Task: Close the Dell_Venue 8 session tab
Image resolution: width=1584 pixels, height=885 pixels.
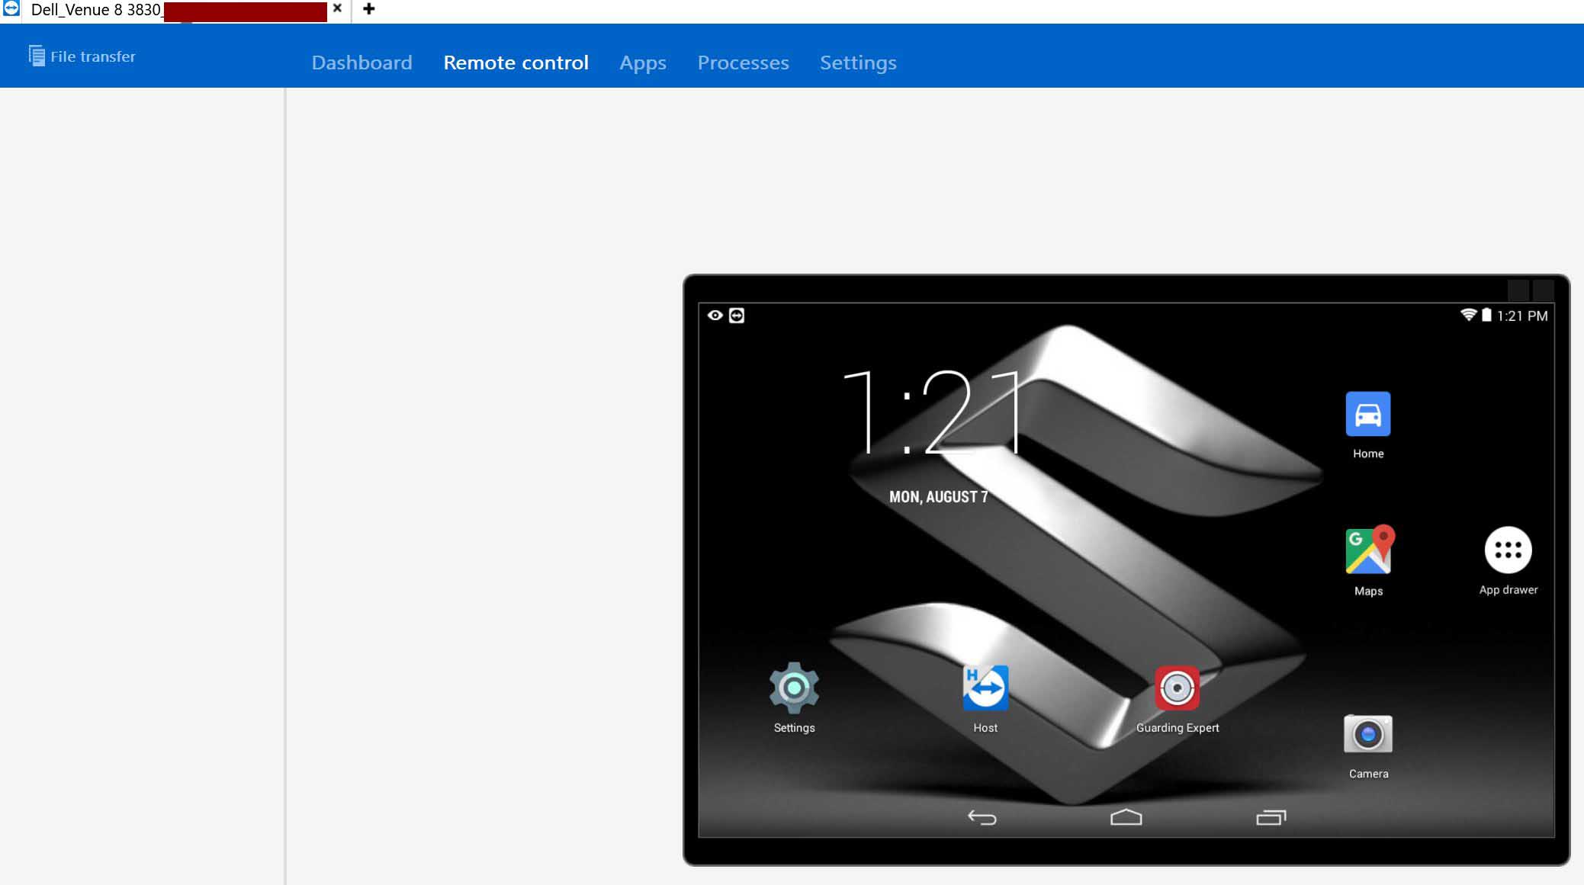Action: click(337, 8)
